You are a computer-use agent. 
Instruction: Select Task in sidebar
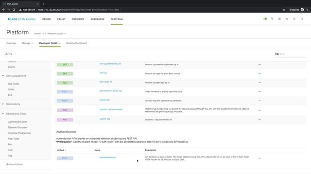click(10, 150)
